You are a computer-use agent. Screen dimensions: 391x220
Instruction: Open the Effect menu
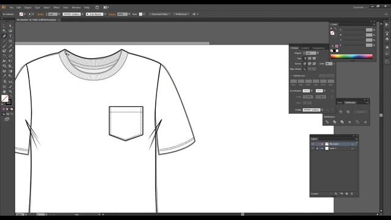coord(57,7)
